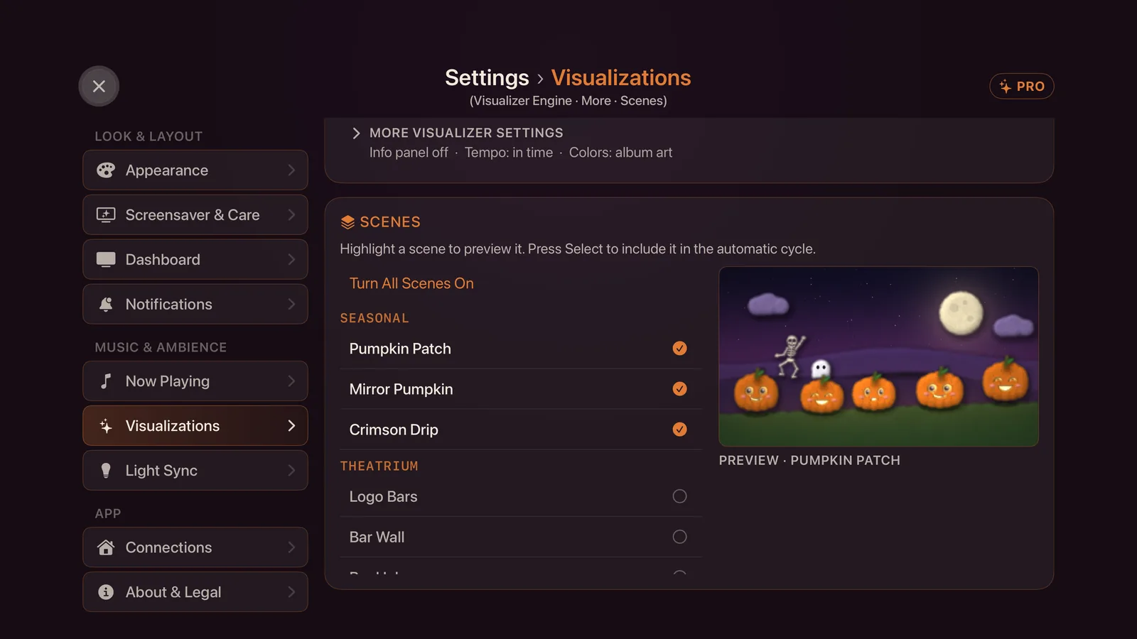Image resolution: width=1137 pixels, height=639 pixels.
Task: Click the Dashboard screen icon
Action: point(106,260)
